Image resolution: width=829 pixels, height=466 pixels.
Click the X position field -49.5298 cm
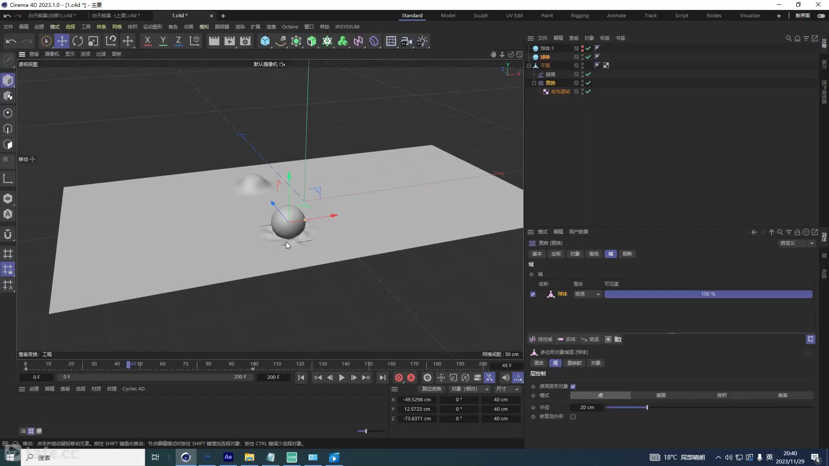click(x=417, y=400)
